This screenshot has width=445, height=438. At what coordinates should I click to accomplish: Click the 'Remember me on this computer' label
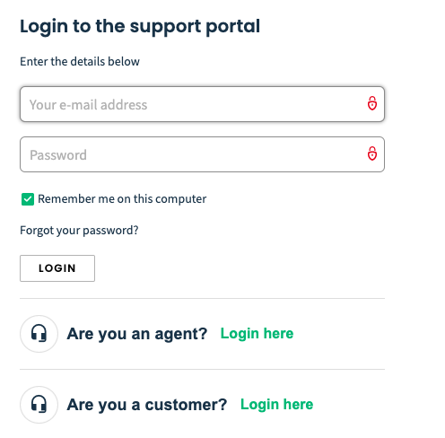pos(122,199)
